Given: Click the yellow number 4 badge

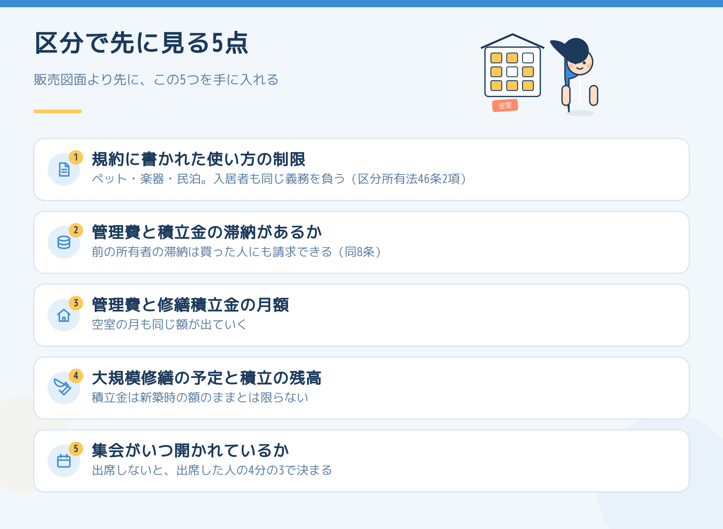Looking at the screenshot, I should click(x=76, y=376).
